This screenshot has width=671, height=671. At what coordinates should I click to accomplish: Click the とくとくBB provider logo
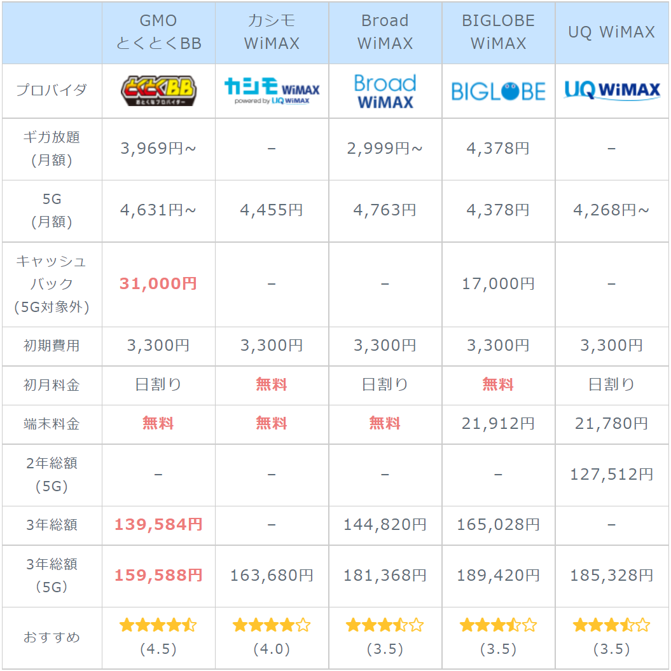(158, 91)
